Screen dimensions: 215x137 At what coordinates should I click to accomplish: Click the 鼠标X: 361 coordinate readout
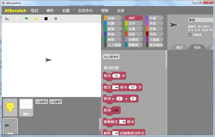(199, 26)
